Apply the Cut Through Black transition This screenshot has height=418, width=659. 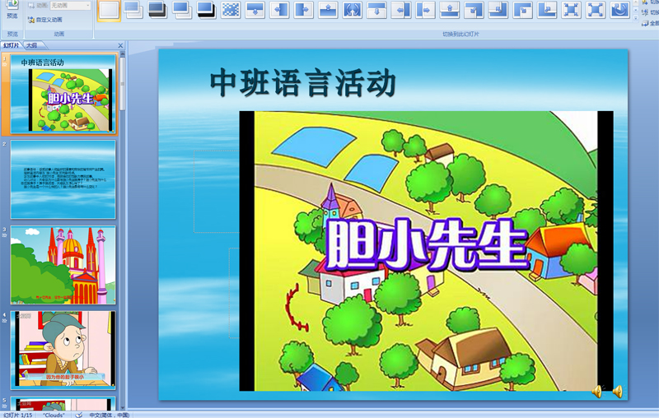pos(207,10)
